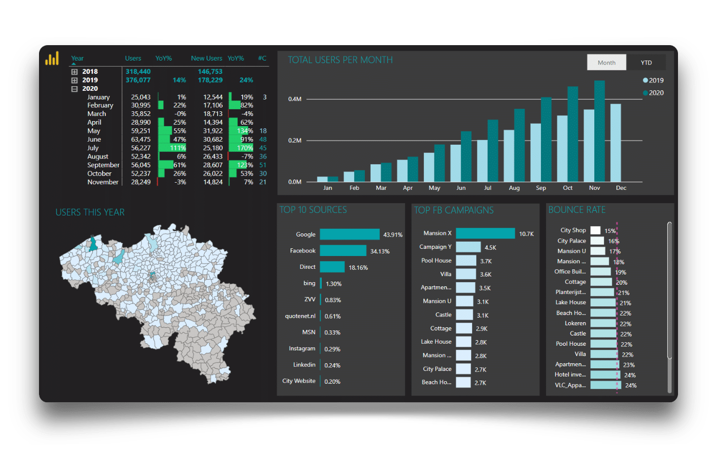Select the July row label

[x=93, y=148]
